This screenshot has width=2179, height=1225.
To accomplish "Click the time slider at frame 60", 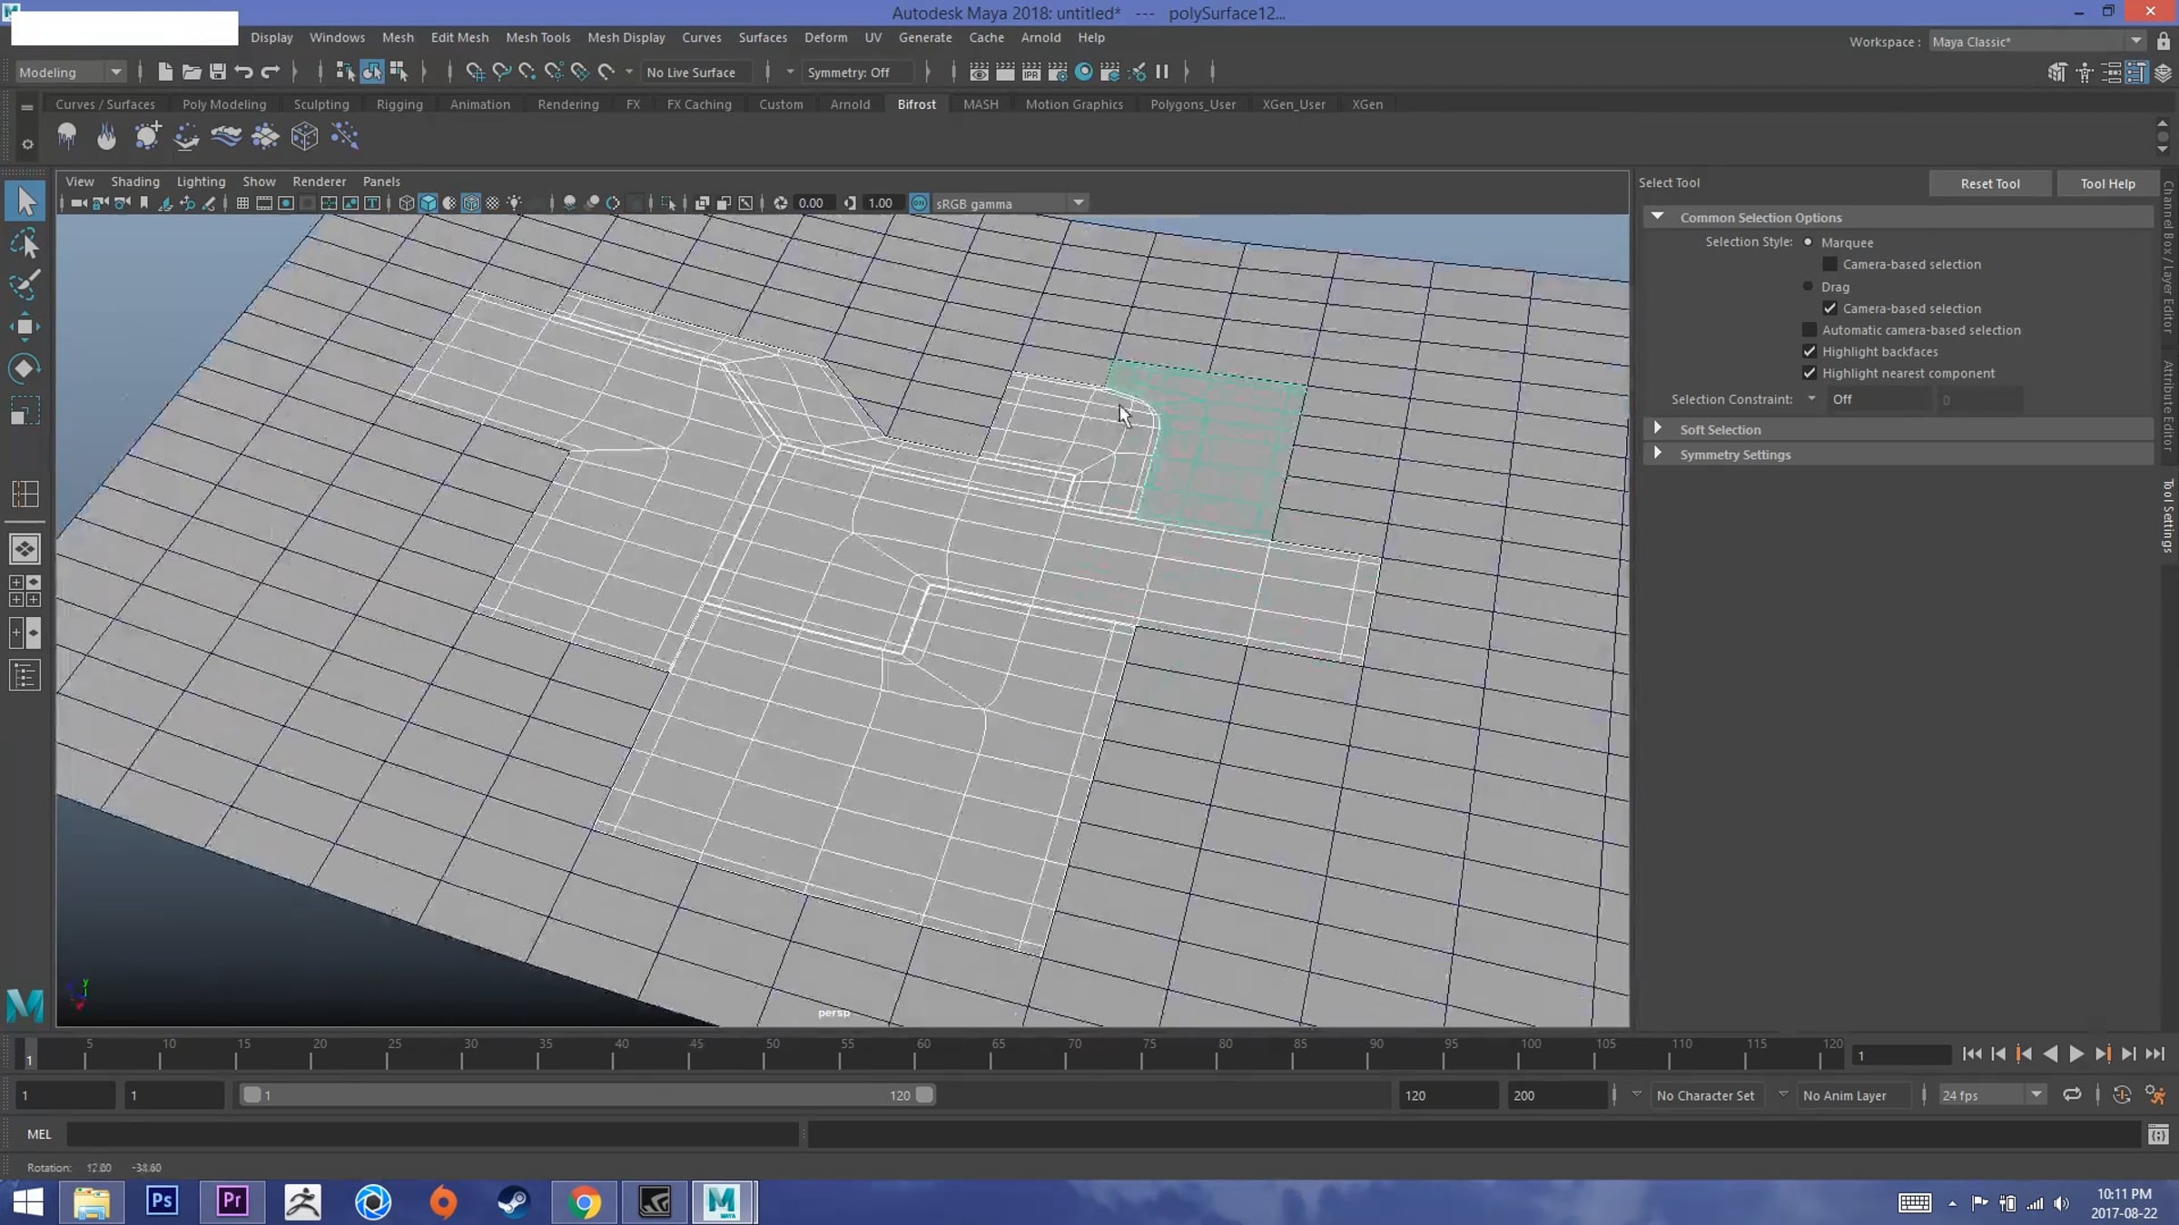I will click(x=915, y=1054).
